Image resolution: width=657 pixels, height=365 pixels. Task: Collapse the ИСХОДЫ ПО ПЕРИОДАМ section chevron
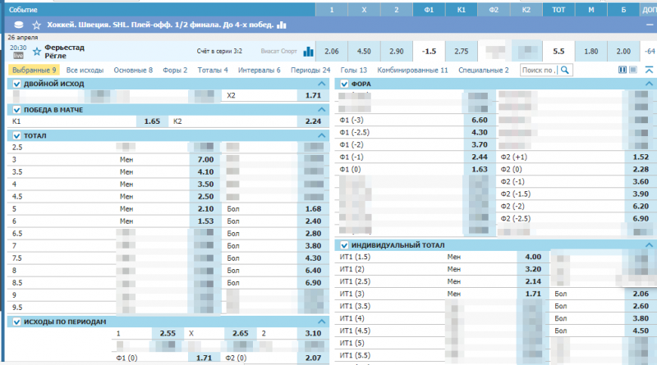point(320,322)
